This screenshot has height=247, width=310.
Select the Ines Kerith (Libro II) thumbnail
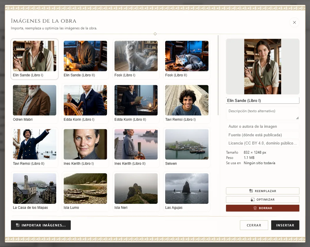(136, 147)
